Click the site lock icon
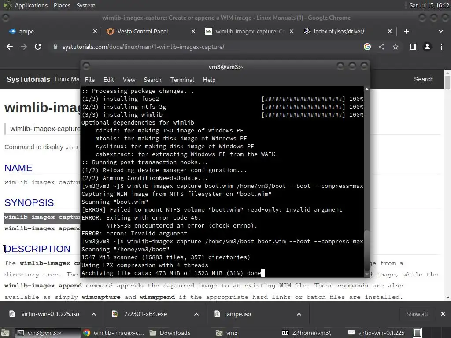 tap(55, 47)
